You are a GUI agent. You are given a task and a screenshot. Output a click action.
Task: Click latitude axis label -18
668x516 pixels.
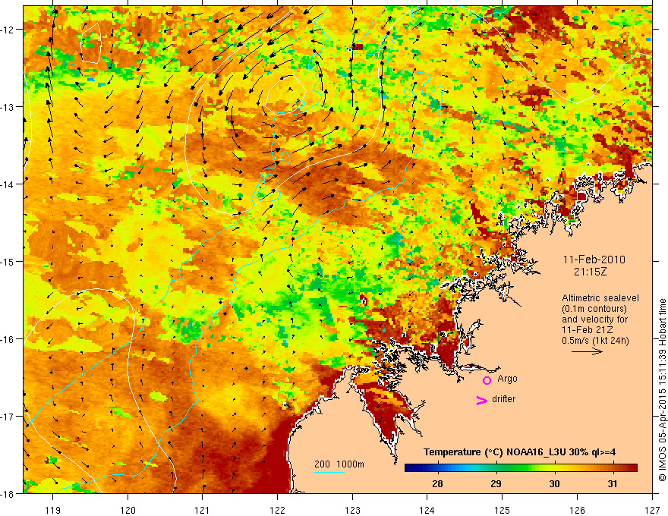point(8,493)
